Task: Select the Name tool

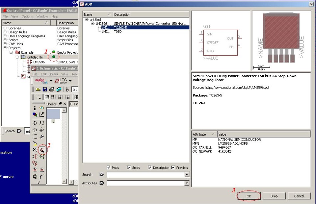Action: pos(35,170)
